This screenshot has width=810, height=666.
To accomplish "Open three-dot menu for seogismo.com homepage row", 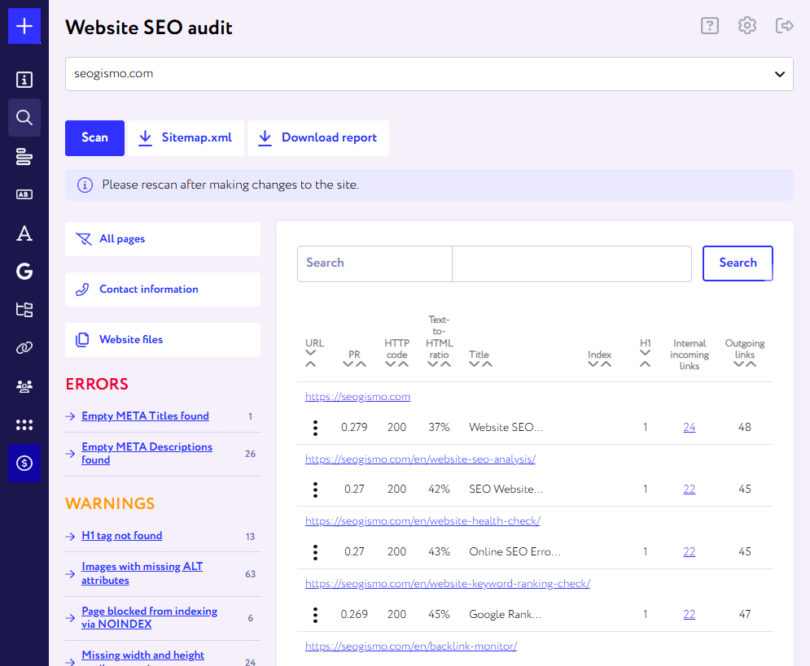I will click(315, 428).
